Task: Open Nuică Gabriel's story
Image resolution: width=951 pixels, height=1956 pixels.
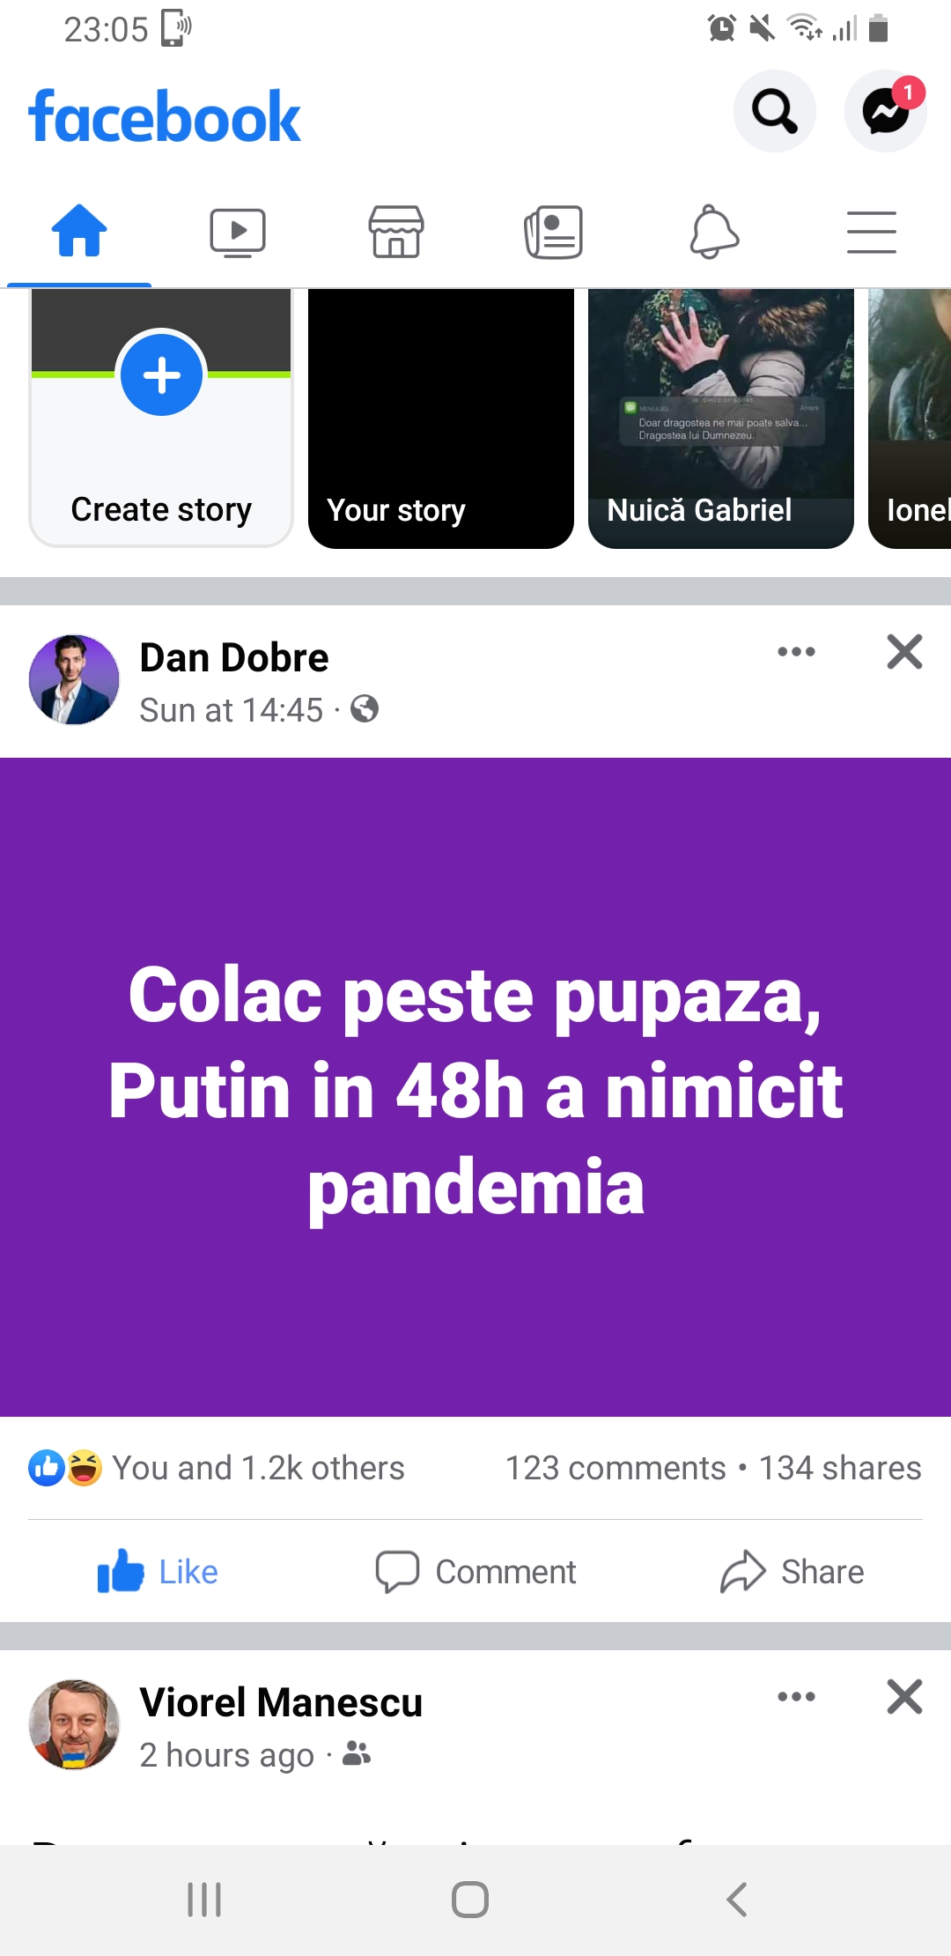Action: coord(721,419)
